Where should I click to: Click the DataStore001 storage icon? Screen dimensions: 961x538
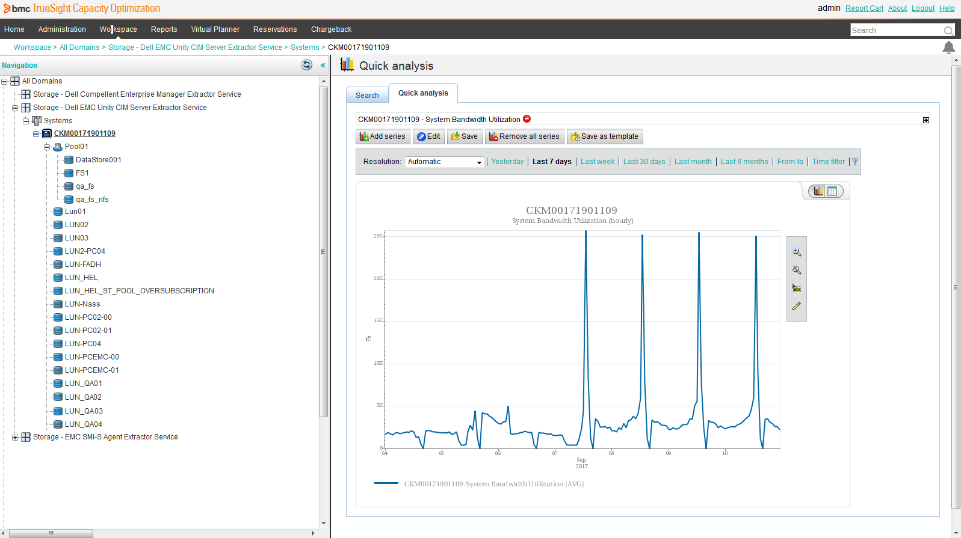(x=69, y=160)
